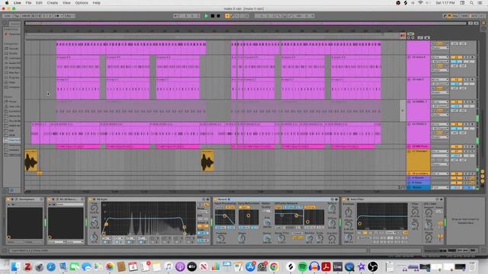Select Plug-ins in the browser categories

coord(14,78)
